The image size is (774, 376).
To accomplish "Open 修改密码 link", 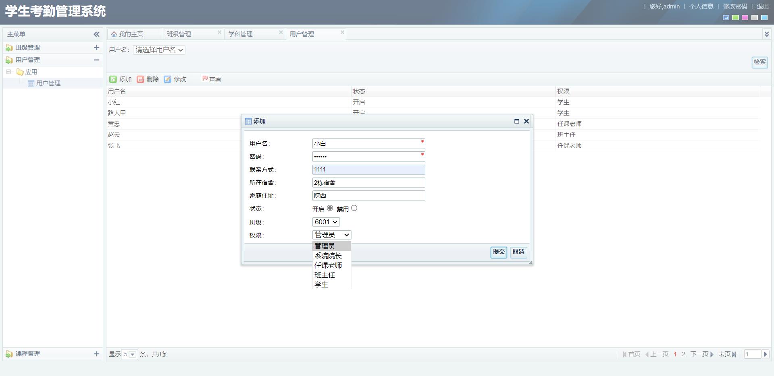I will coord(735,6).
